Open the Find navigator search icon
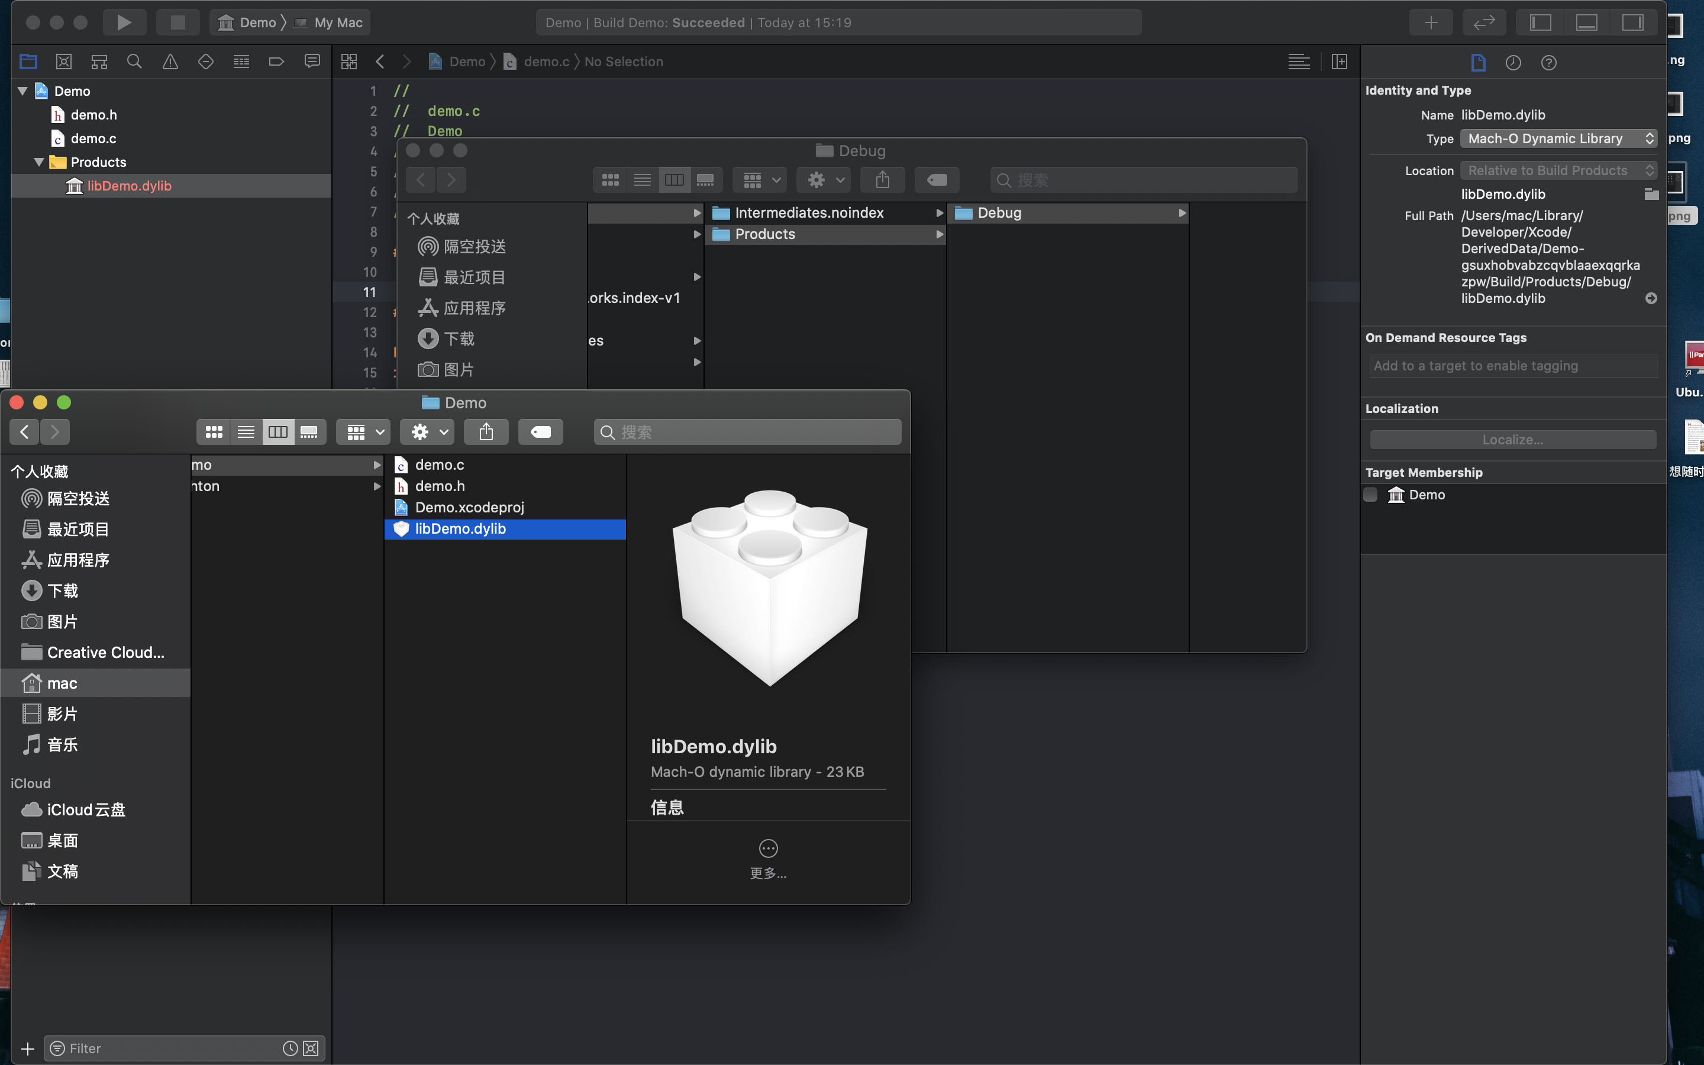The width and height of the screenshot is (1704, 1065). pos(134,62)
